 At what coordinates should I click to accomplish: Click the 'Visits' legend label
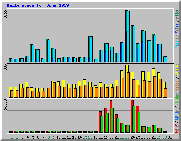(x=177, y=69)
